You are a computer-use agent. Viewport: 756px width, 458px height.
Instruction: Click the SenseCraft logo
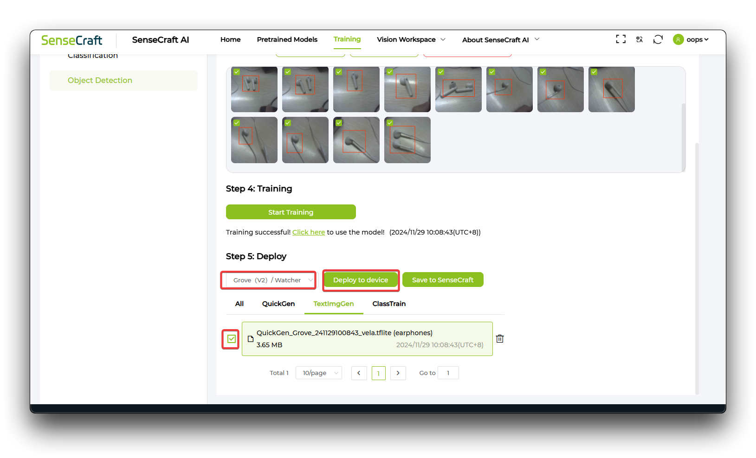point(71,40)
